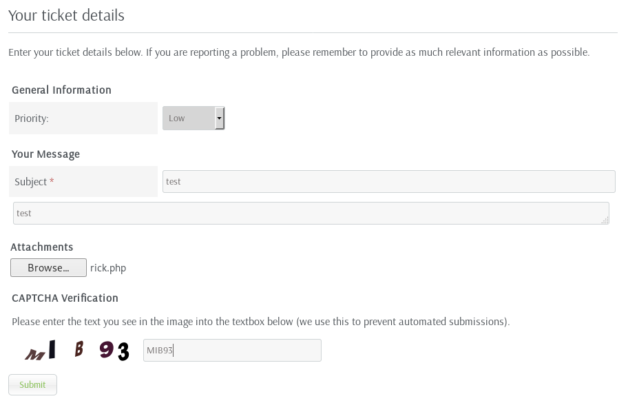This screenshot has height=403, width=628.
Task: Select the General Information section title
Action: 61,90
